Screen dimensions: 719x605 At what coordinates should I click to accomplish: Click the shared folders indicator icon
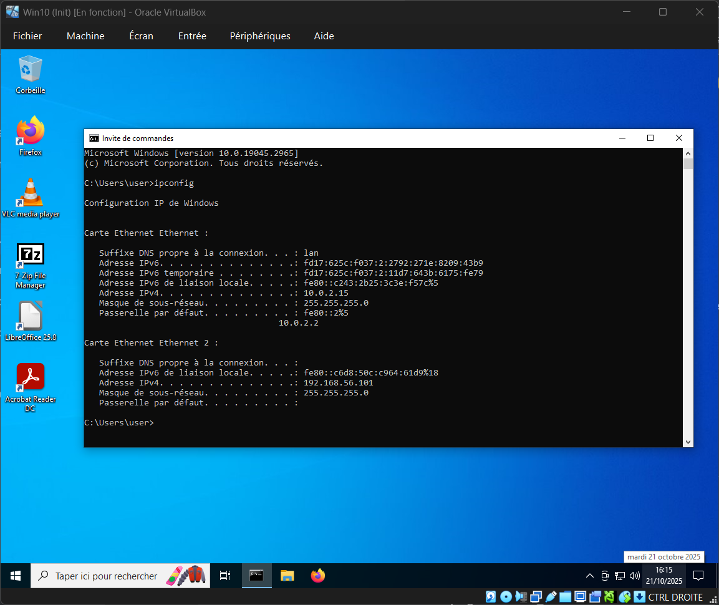click(565, 597)
